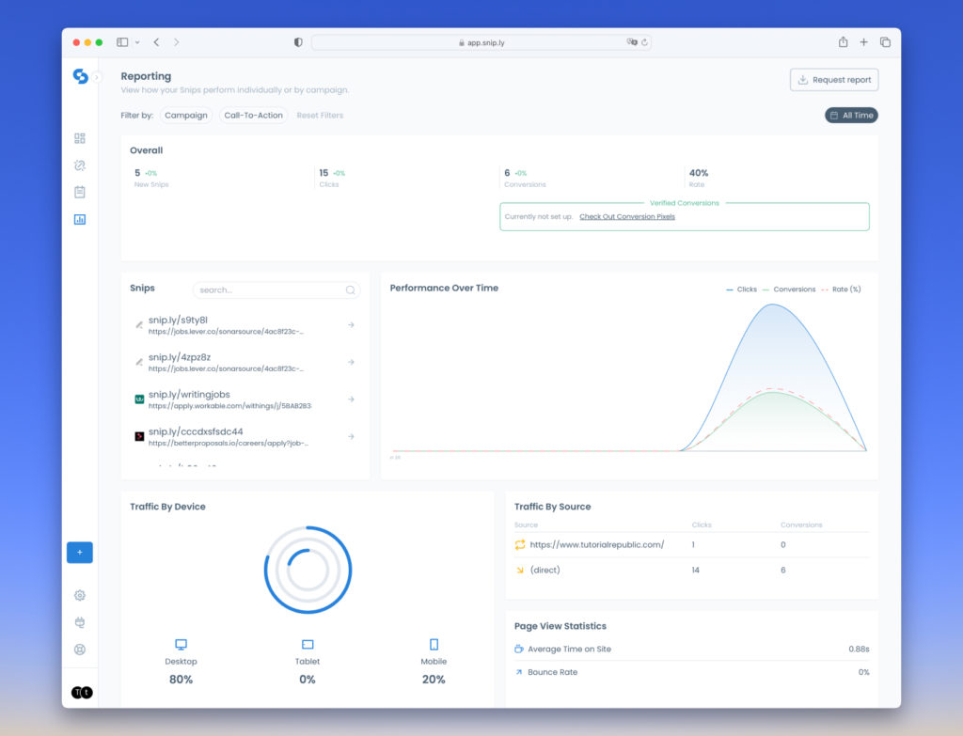
Task: Toggle Clicks series in chart legend
Action: coord(742,290)
